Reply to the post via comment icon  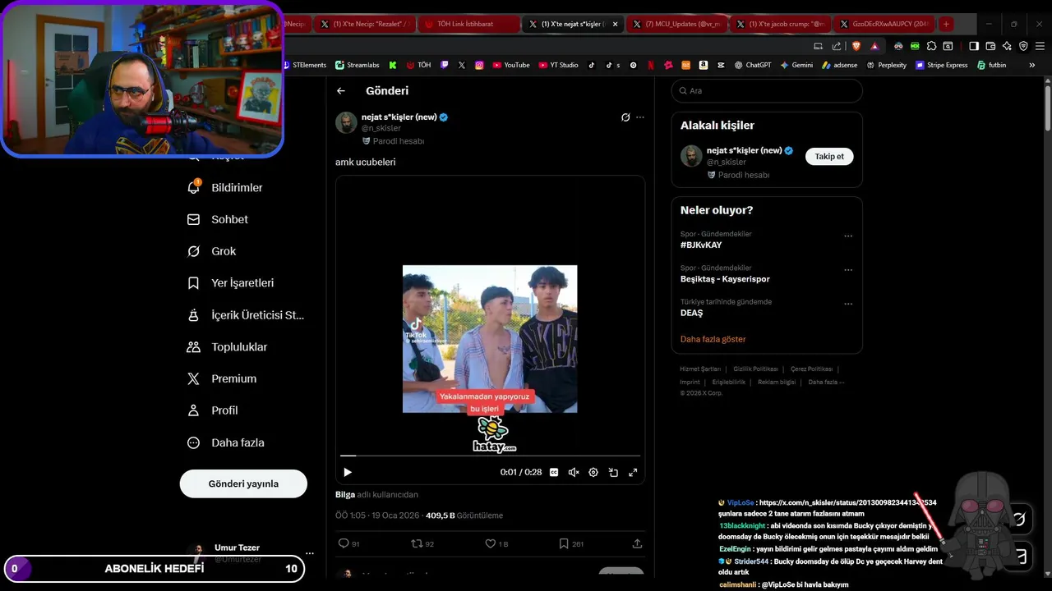[348, 543]
